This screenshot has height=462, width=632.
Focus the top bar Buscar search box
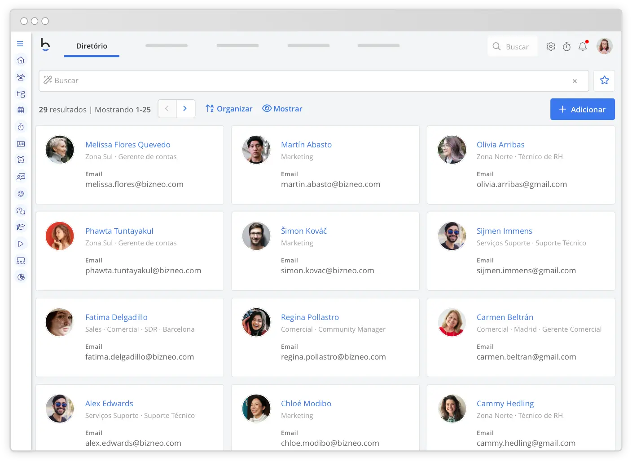coord(513,46)
